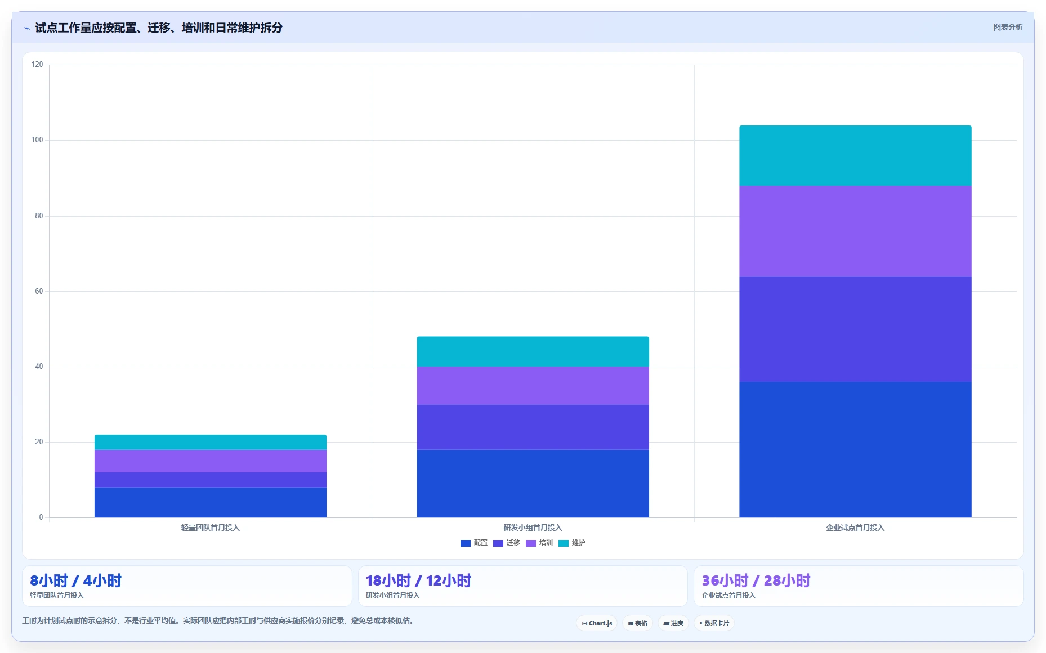Open the Chart.js chip at the bottom
The height and width of the screenshot is (653, 1046).
(597, 623)
